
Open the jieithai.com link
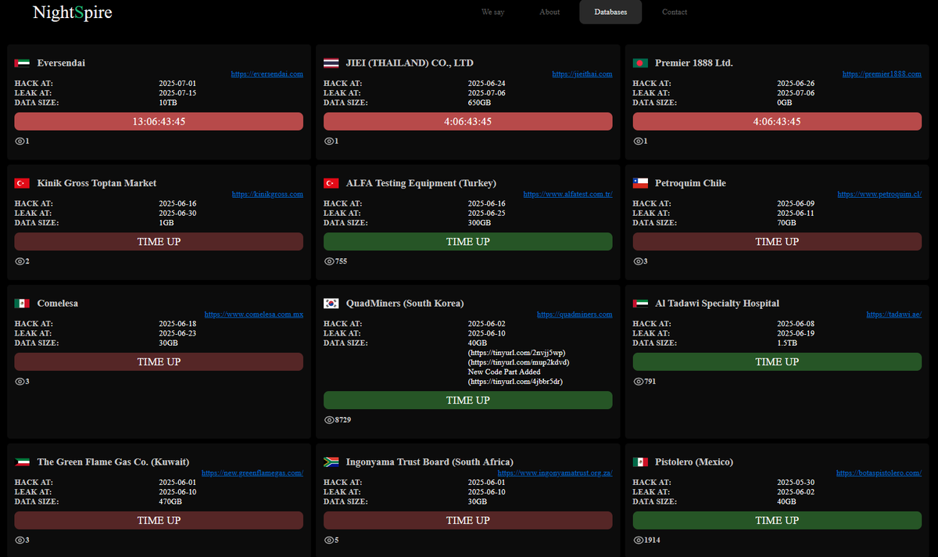click(582, 74)
